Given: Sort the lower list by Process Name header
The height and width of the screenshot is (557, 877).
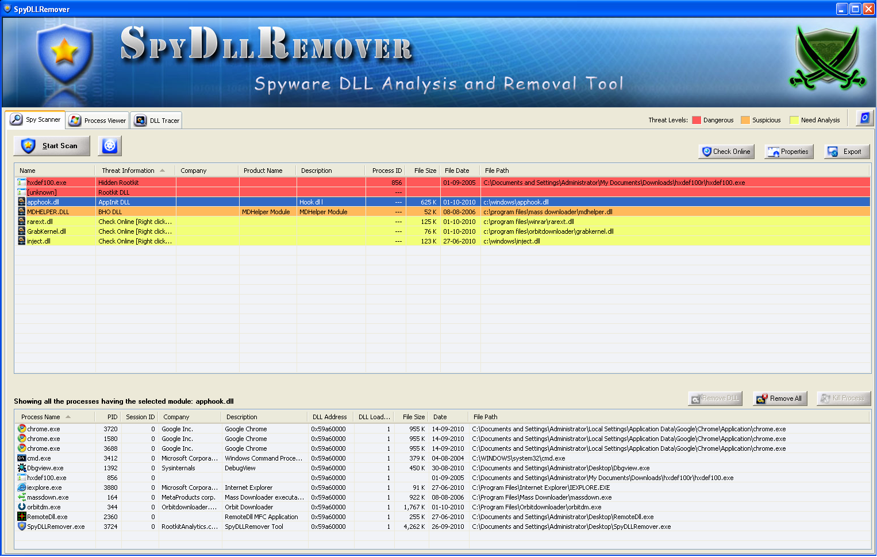Looking at the screenshot, I should coord(41,417).
